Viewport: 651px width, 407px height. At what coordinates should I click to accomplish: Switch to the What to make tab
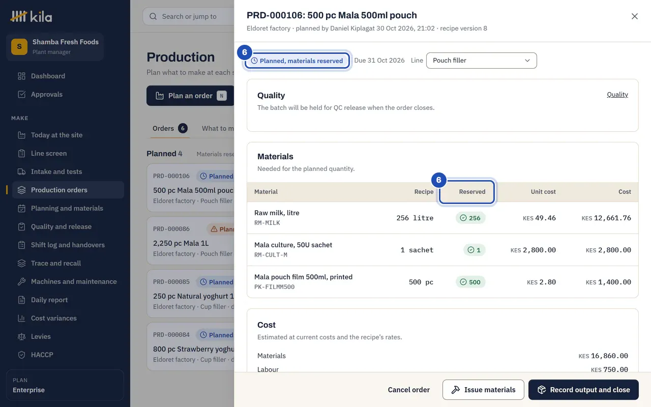click(218, 128)
